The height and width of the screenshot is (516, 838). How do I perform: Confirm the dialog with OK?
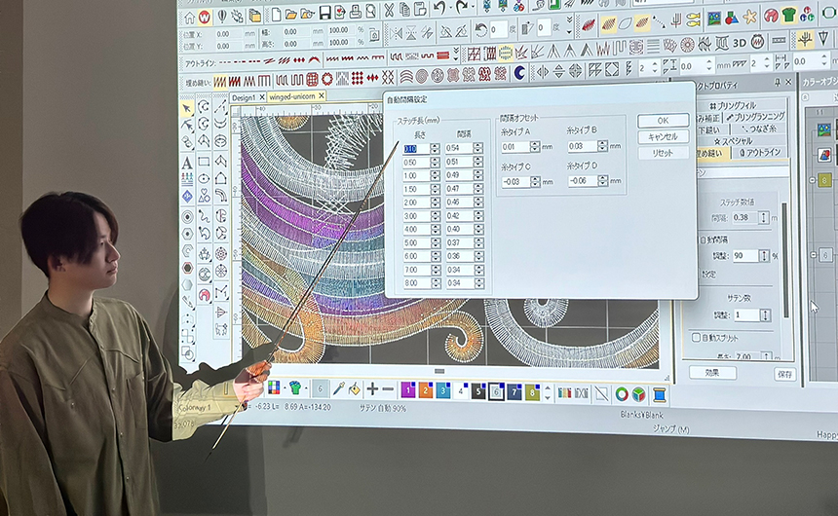point(663,121)
